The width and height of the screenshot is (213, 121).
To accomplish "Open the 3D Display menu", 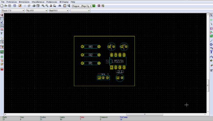I will [x=64, y=2].
